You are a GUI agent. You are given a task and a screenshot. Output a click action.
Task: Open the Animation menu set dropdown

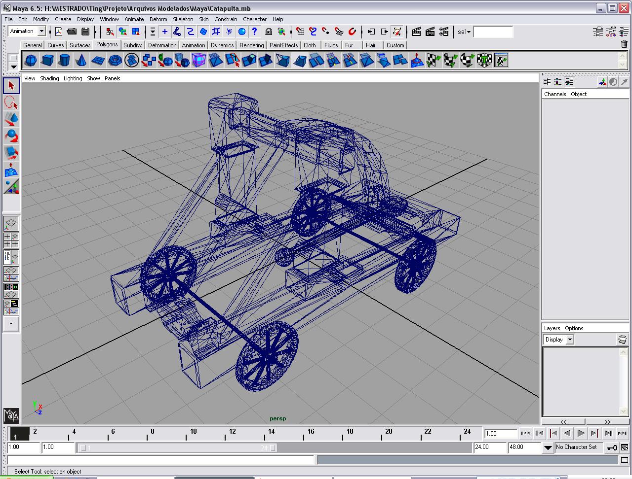click(42, 32)
